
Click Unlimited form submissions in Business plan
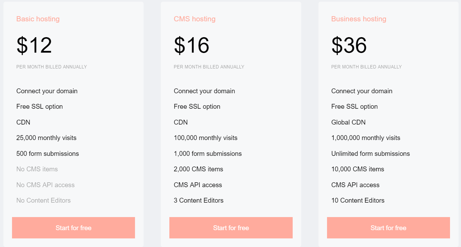(x=370, y=153)
